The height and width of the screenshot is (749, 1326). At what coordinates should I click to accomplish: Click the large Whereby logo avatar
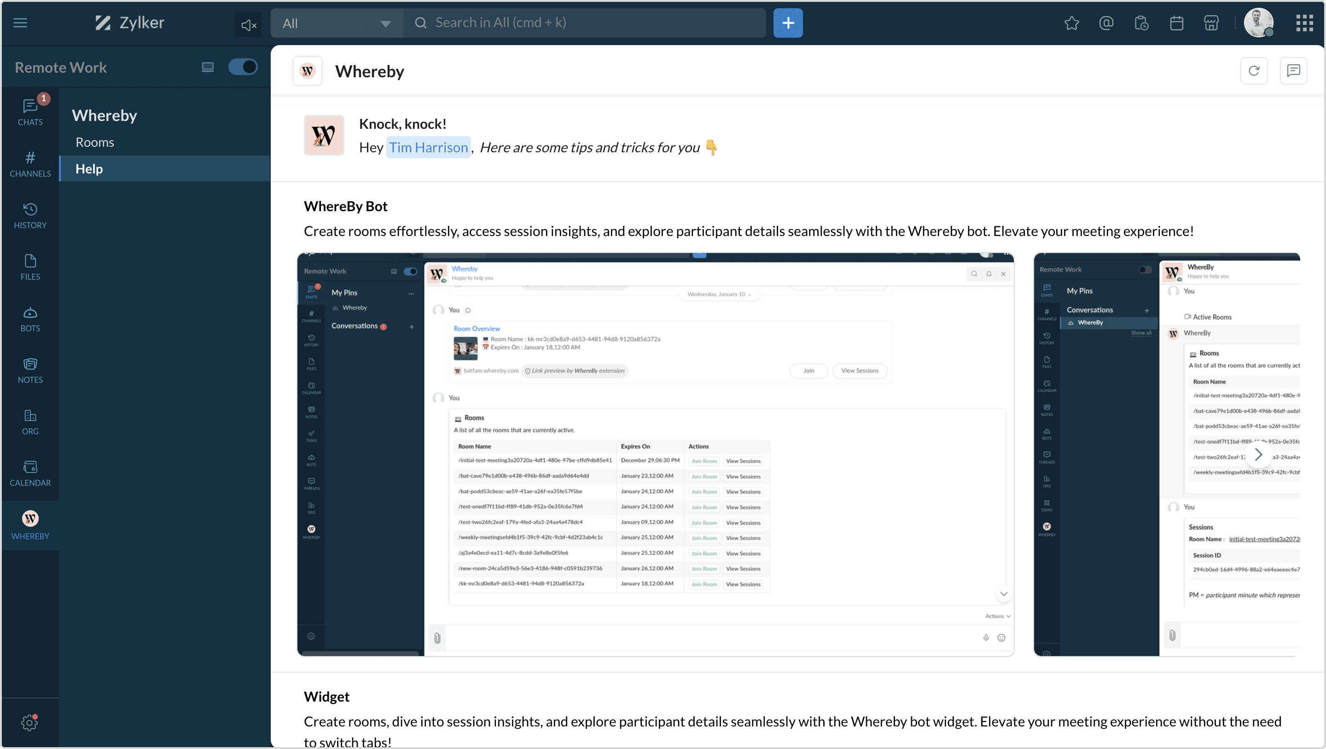(324, 135)
